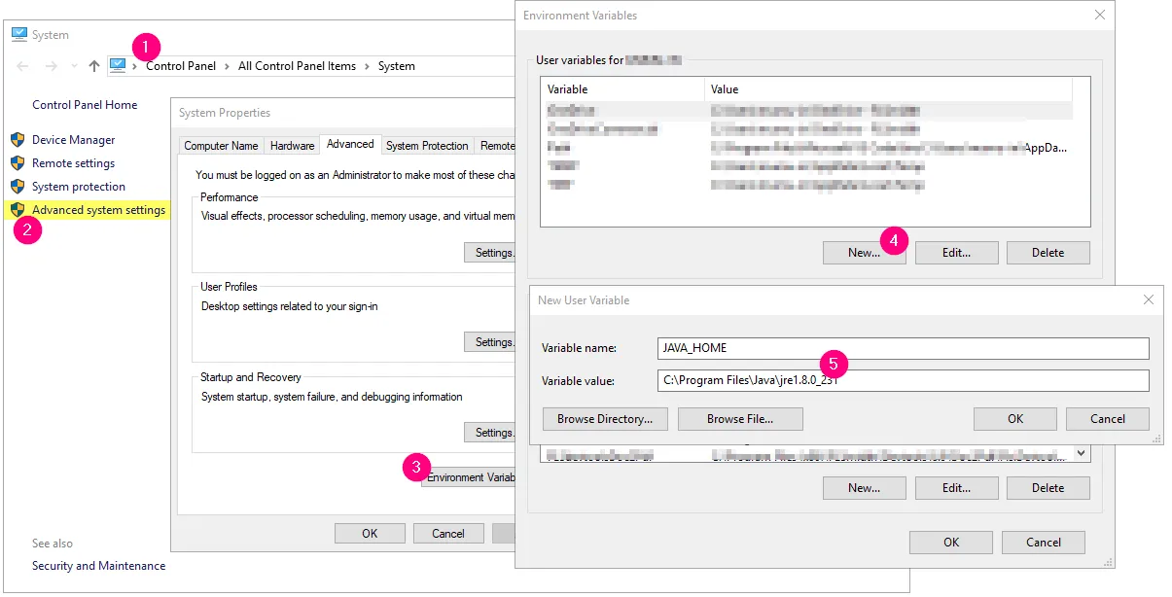The width and height of the screenshot is (1172, 597).
Task: Click the Remote settings shield icon
Action: 18,162
